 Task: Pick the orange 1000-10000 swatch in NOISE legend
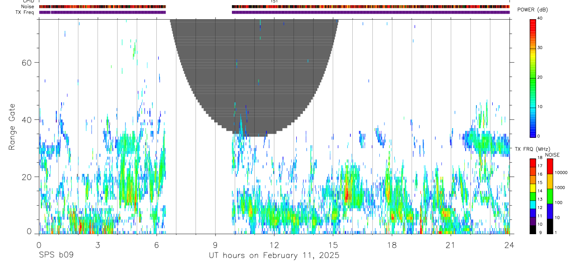pos(550,181)
